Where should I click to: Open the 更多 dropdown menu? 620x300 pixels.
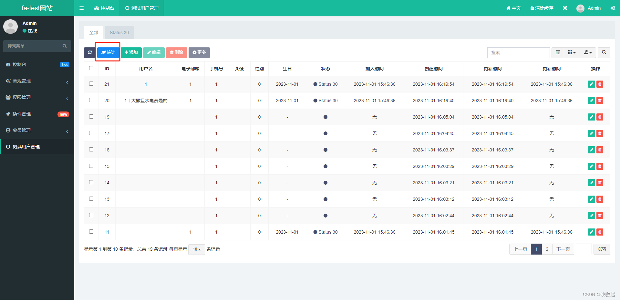[x=199, y=53]
